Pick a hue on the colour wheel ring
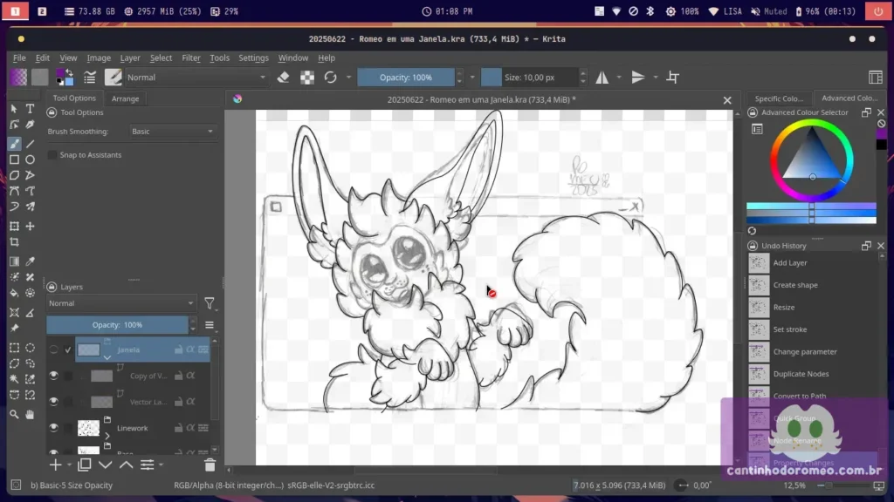This screenshot has width=894, height=502. (812, 124)
